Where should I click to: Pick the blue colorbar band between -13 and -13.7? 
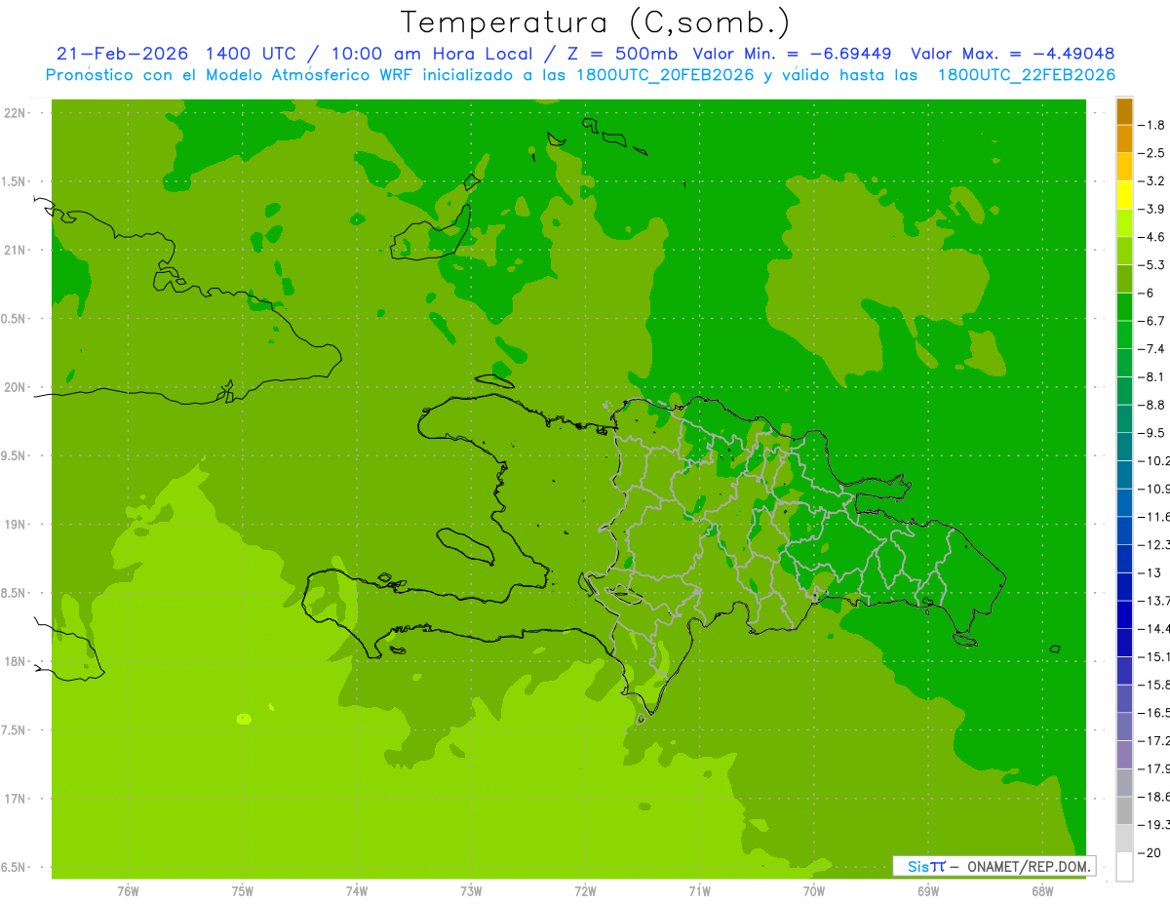click(x=1124, y=587)
